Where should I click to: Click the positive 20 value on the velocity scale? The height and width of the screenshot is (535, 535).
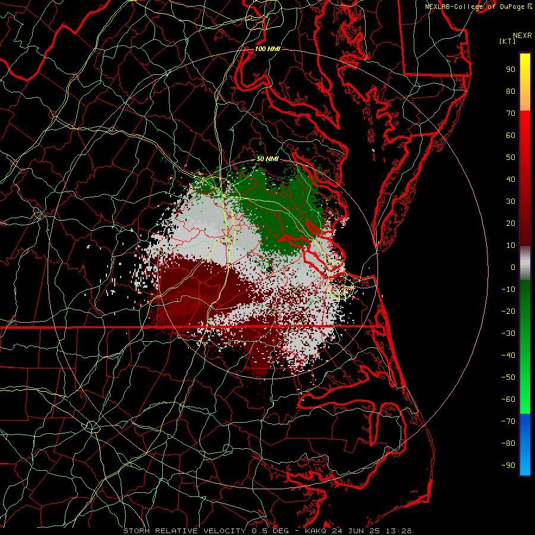[x=511, y=223]
